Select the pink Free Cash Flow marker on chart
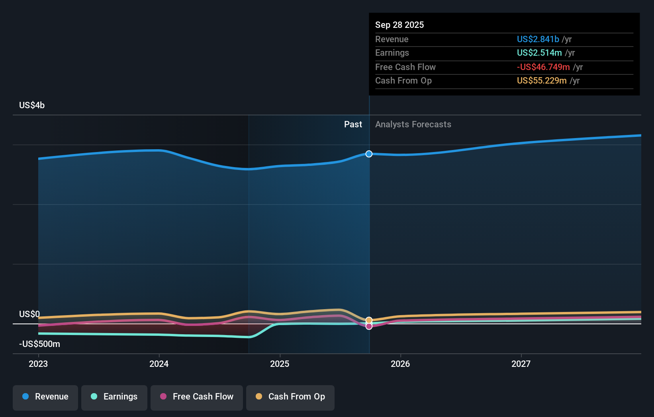 [x=369, y=326]
